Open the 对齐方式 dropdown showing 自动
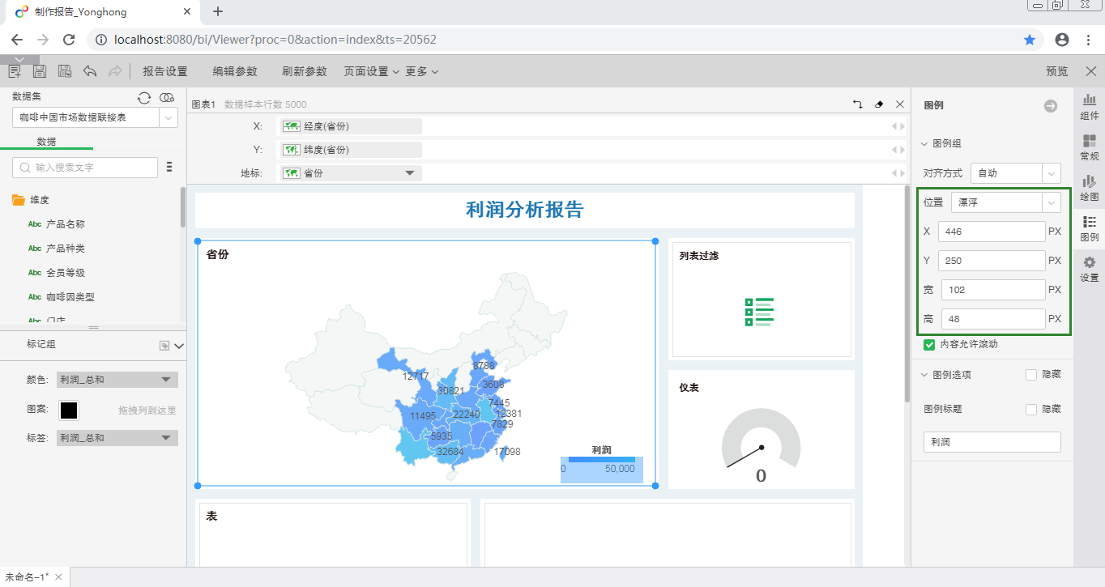Screen dimensions: 1105x587 coord(1015,173)
